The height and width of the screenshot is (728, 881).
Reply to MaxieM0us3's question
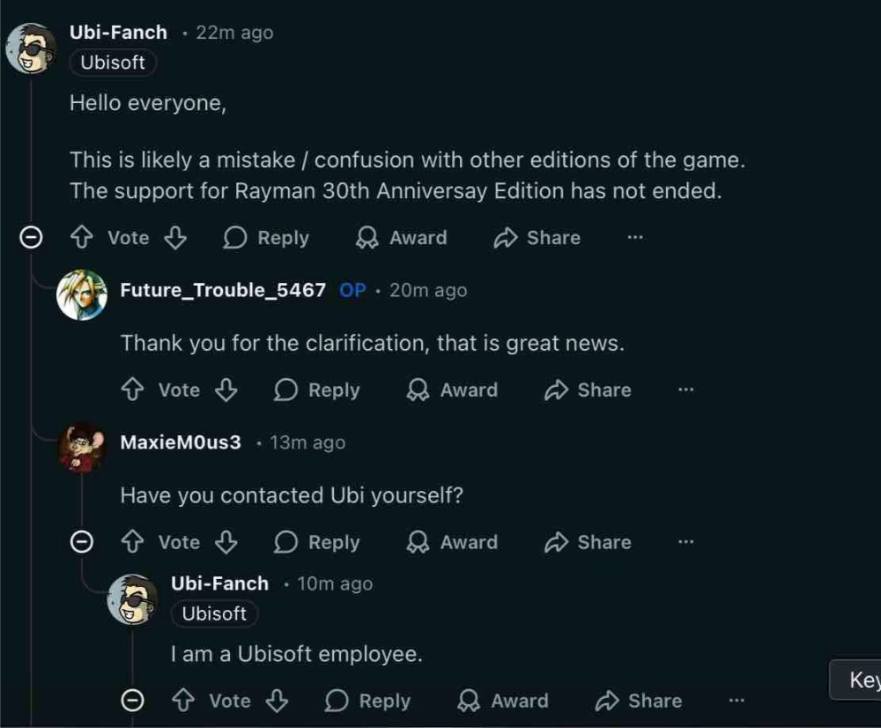tap(316, 542)
